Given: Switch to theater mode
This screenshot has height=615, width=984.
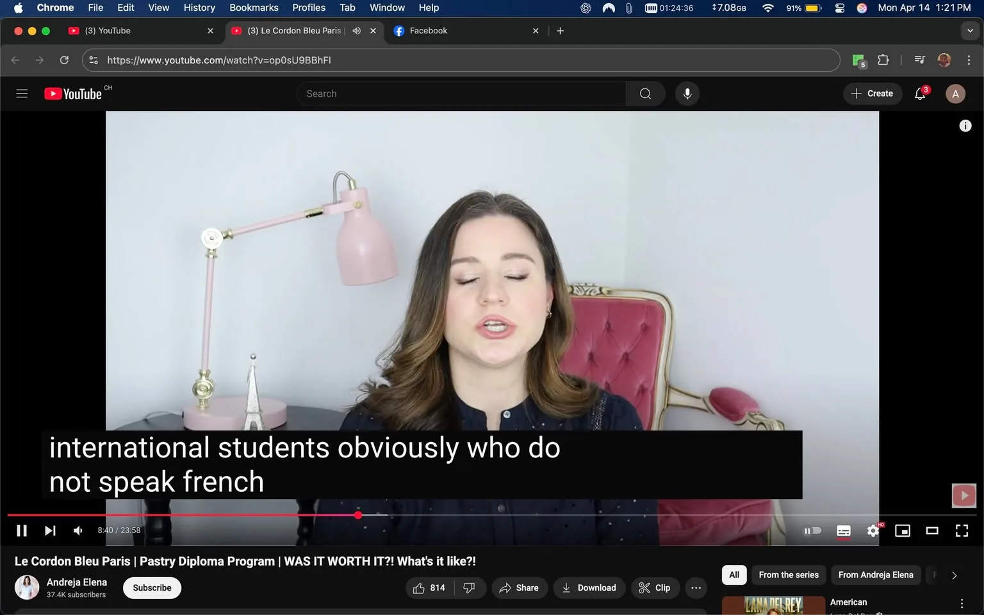Looking at the screenshot, I should pyautogui.click(x=932, y=530).
